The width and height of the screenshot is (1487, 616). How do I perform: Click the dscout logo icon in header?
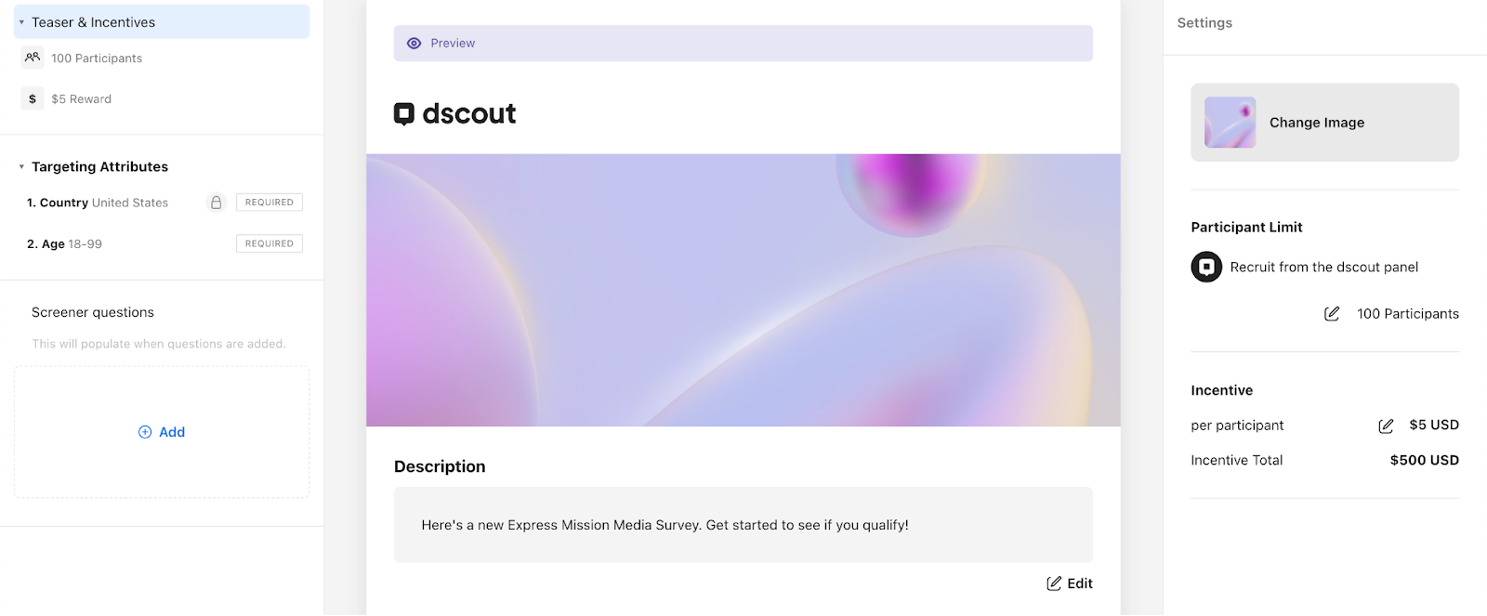click(403, 114)
